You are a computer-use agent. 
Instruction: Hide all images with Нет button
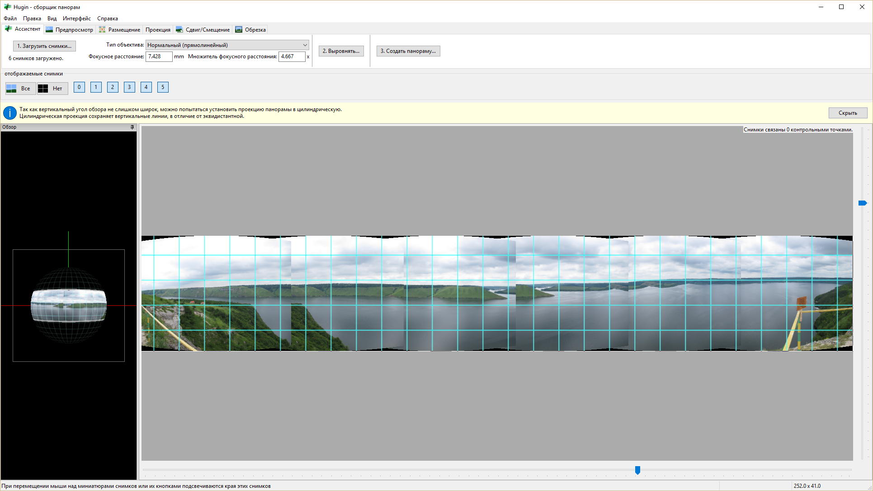coord(52,89)
